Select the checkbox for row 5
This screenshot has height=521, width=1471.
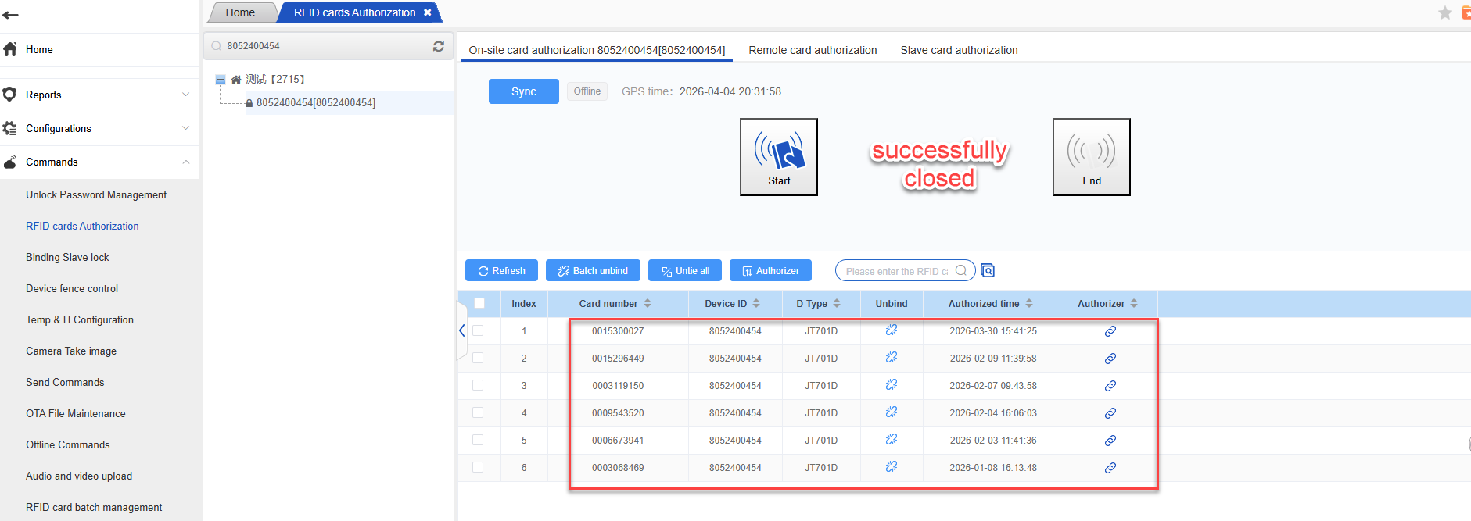(478, 440)
